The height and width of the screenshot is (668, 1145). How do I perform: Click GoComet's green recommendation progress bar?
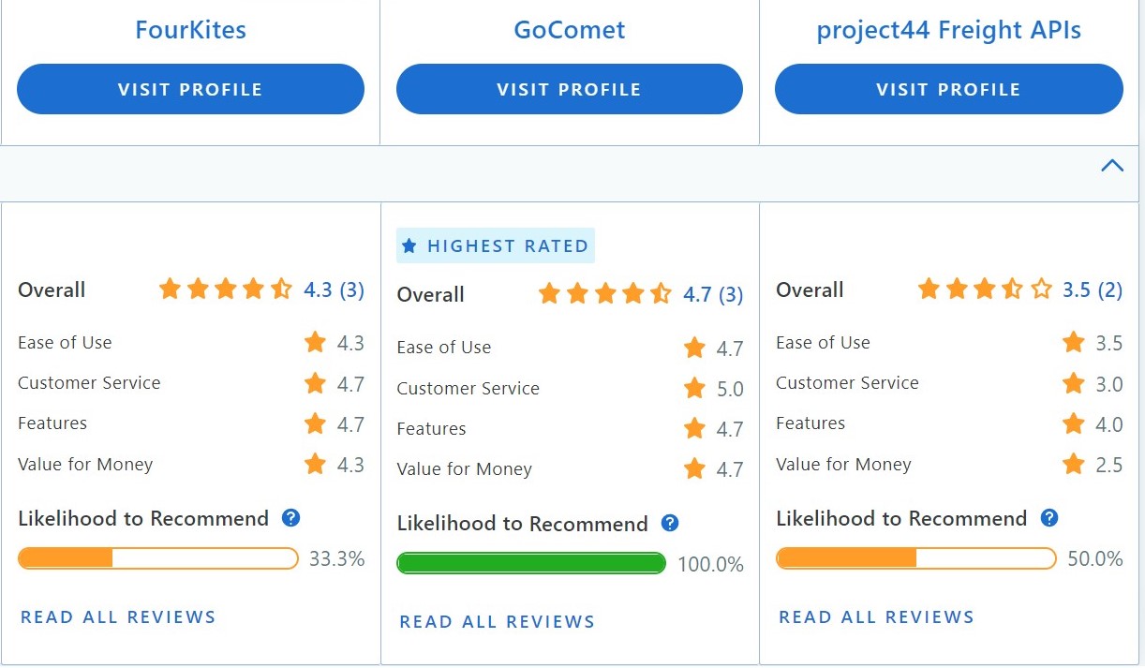pyautogui.click(x=530, y=562)
